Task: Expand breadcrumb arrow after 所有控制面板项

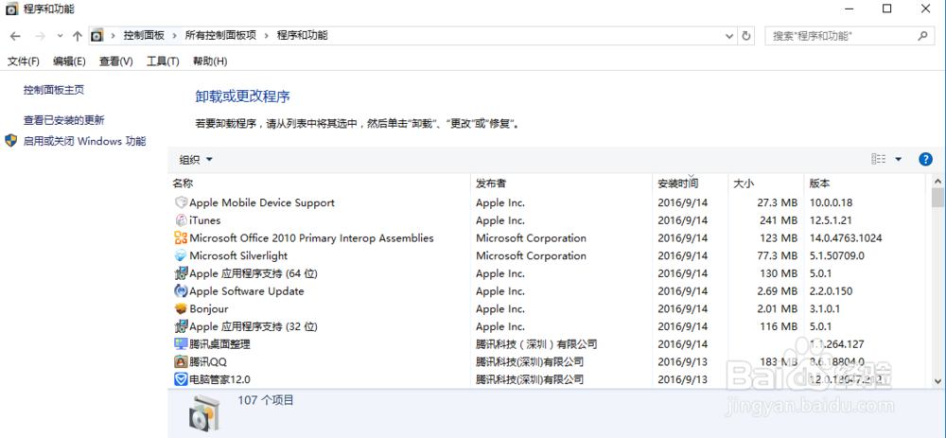Action: point(267,36)
